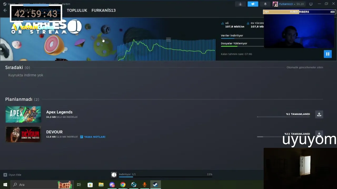Open the notifications bell
Screen dimensions: 337x189
(x=265, y=4)
